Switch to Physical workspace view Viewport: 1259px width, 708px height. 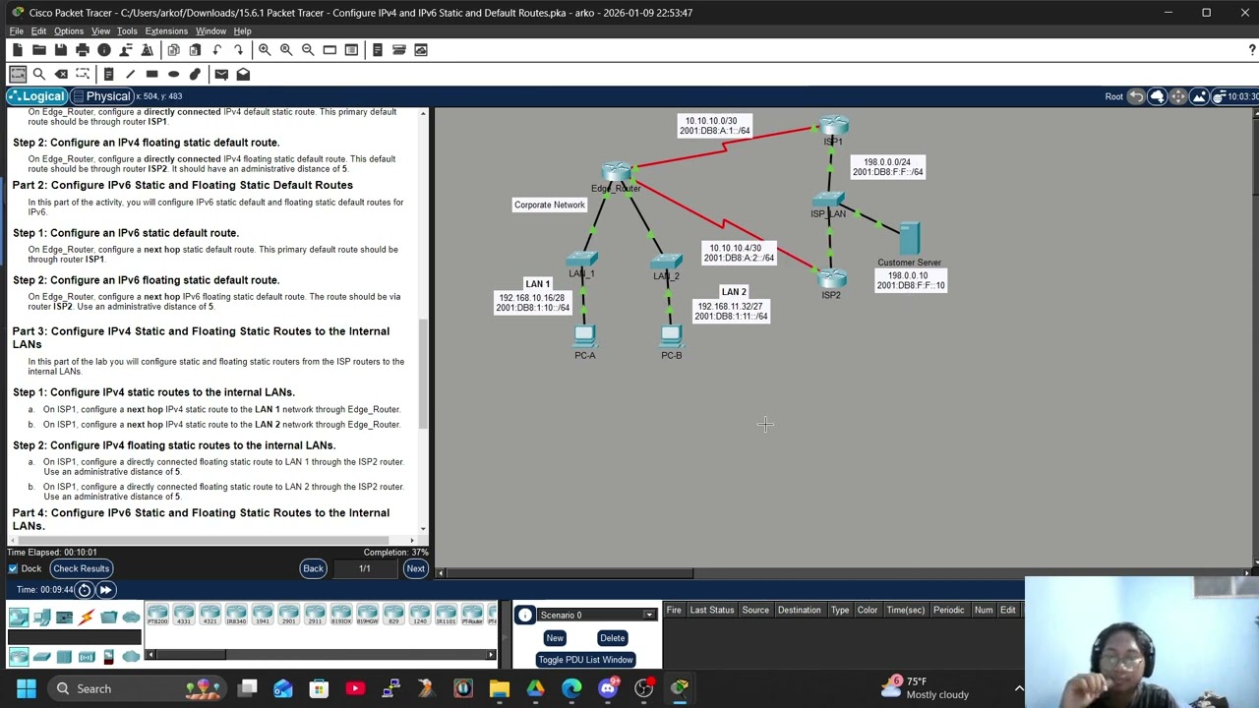[x=100, y=96]
